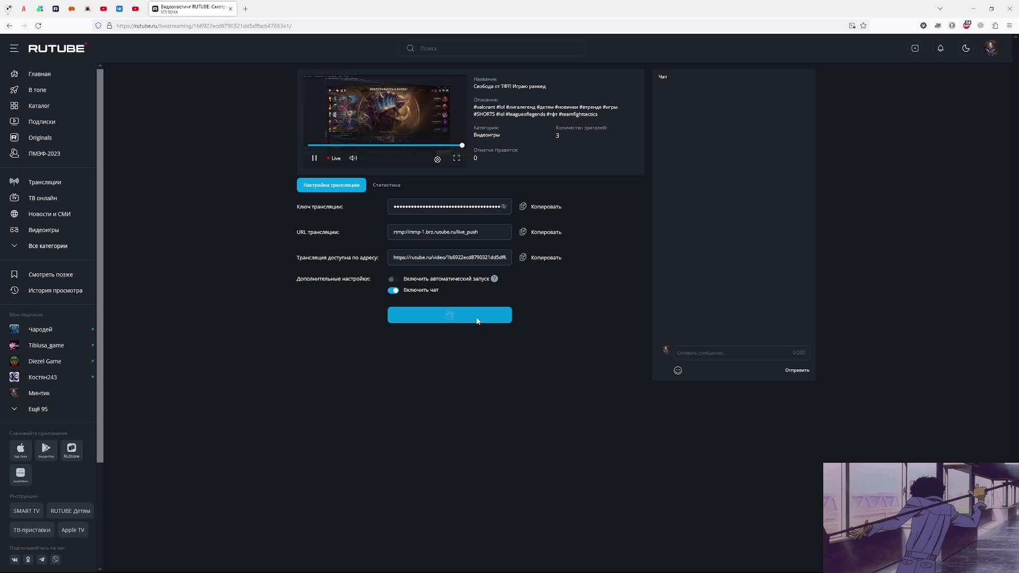Open Firefox tab list dropdown arrow

[x=940, y=8]
